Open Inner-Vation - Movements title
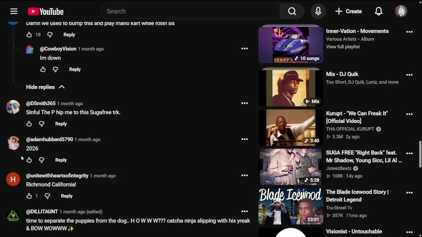The width and height of the screenshot is (422, 237). pyautogui.click(x=357, y=31)
